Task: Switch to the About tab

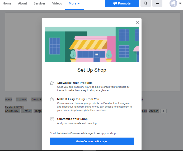Action: coord(22,3)
